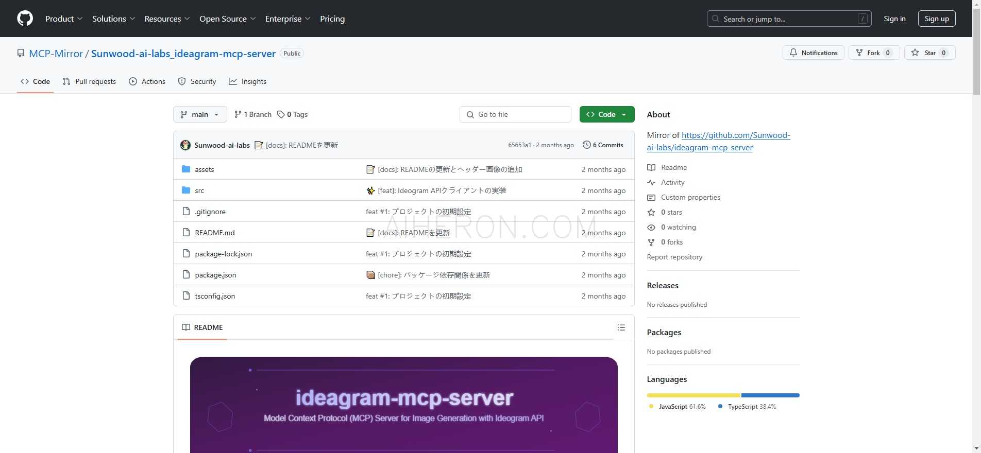Click the repository book icon by MCP-Mirror

(x=21, y=53)
